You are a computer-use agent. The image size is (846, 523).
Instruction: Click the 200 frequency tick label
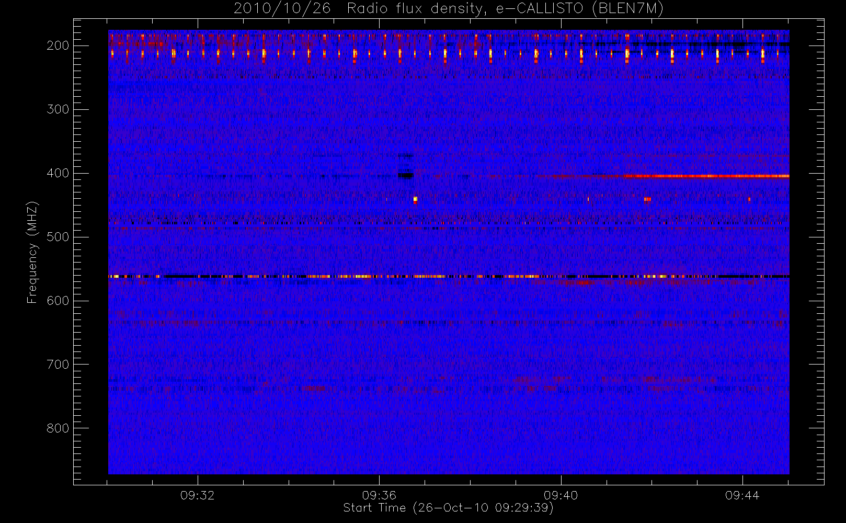[x=58, y=46]
